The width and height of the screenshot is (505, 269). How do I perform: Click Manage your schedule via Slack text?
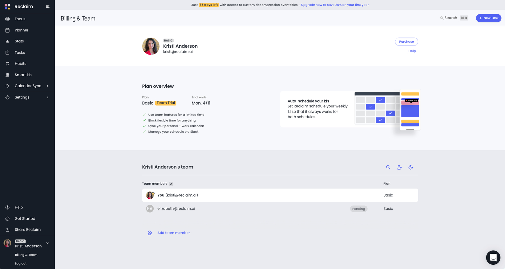tap(173, 132)
